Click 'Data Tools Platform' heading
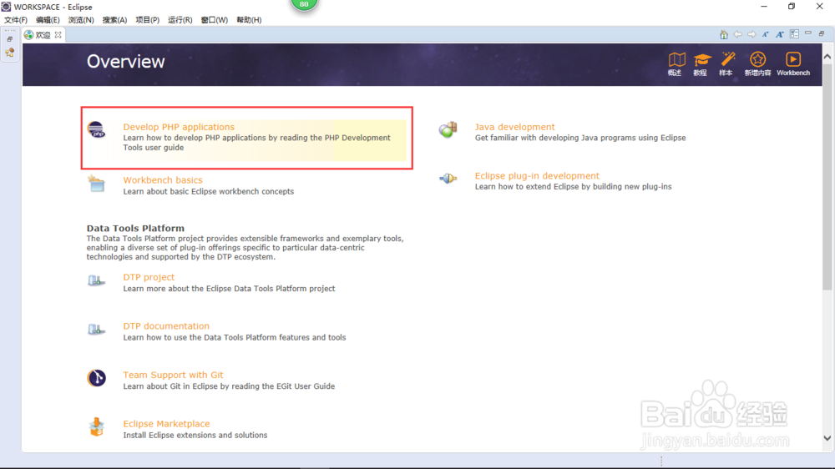Viewport: 835px width, 469px height. (x=135, y=228)
